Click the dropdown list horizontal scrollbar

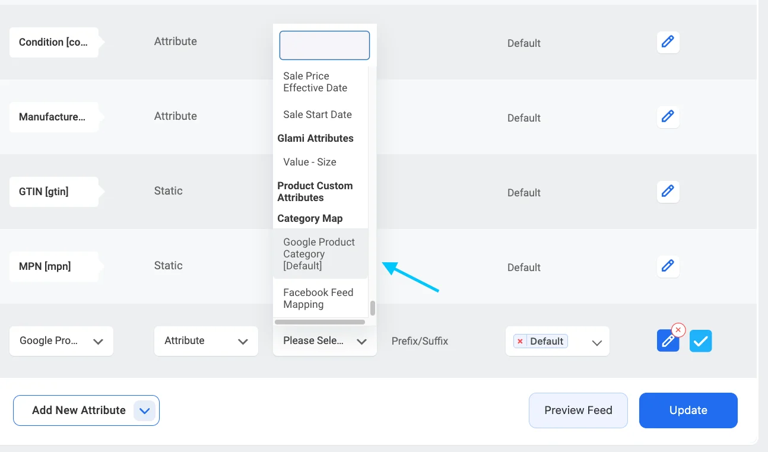(x=320, y=322)
